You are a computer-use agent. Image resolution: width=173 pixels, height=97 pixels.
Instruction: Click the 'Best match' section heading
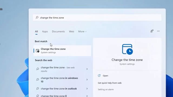pyautogui.click(x=41, y=41)
